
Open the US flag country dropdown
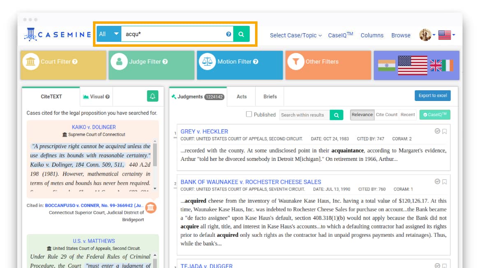tap(446, 35)
